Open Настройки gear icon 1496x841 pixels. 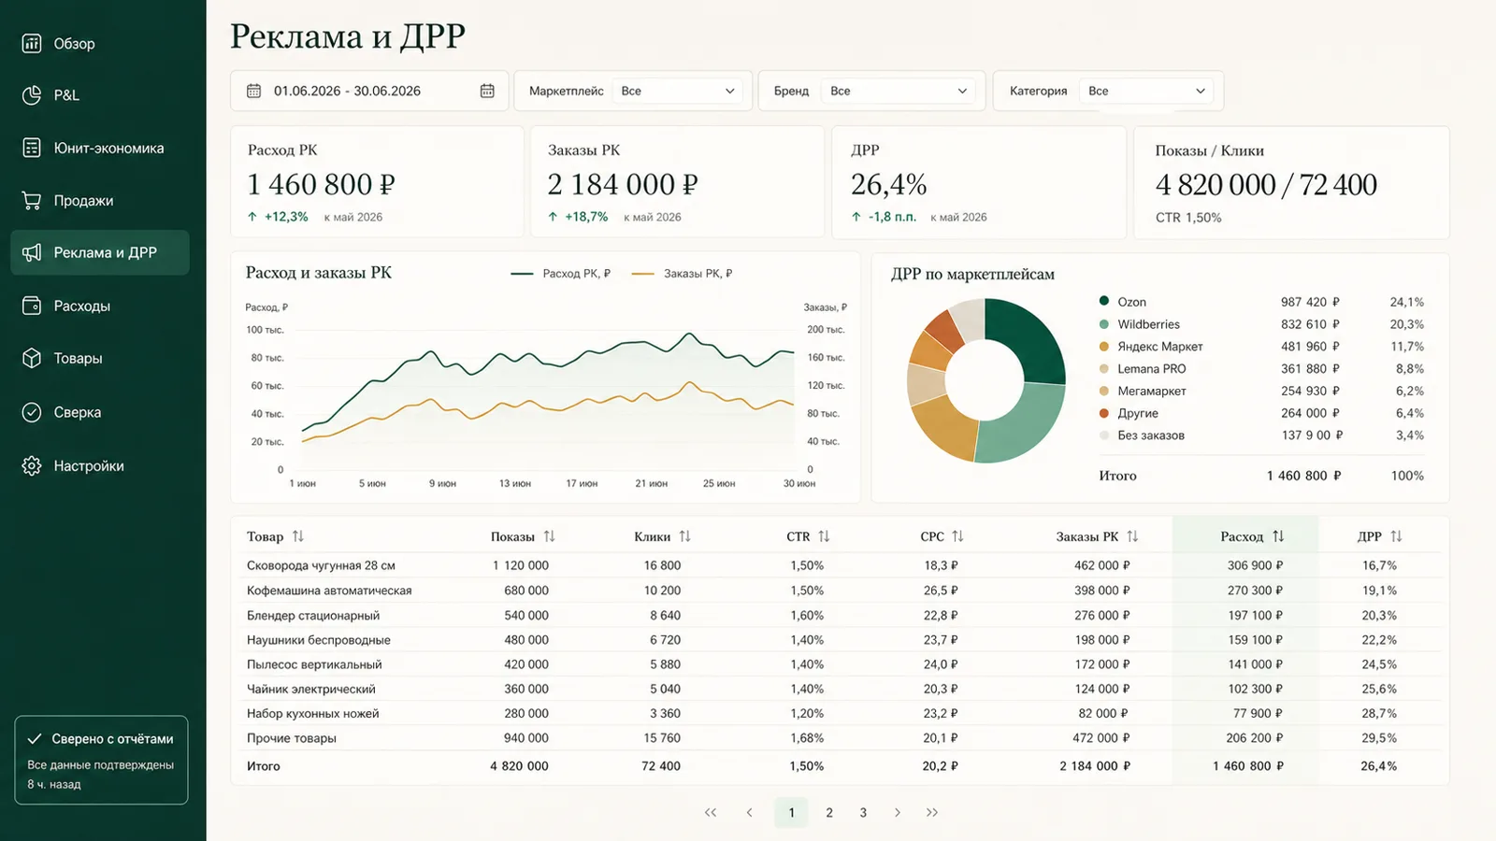[x=32, y=465]
